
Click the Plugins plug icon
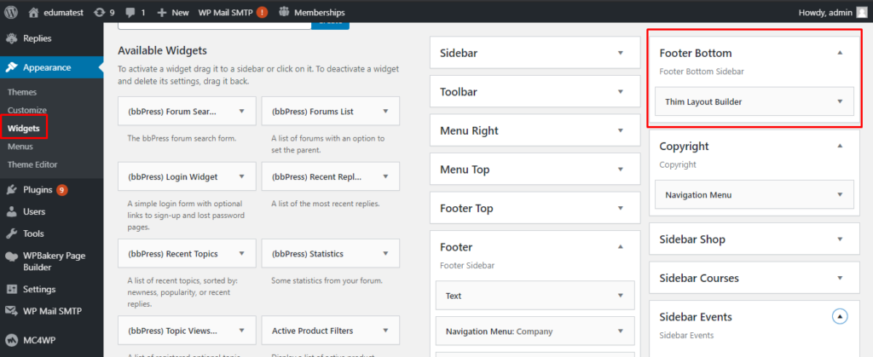coord(11,190)
